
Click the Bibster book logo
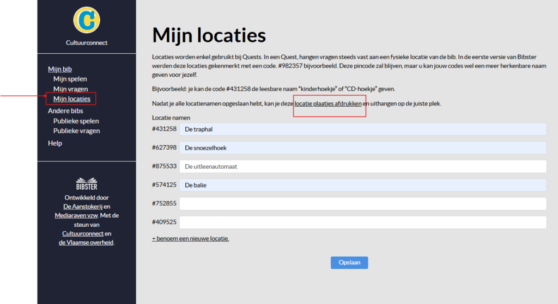tap(87, 183)
